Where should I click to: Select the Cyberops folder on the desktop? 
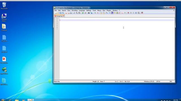pos(4,27)
